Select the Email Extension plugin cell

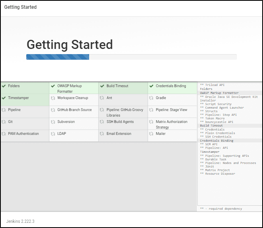(119, 134)
